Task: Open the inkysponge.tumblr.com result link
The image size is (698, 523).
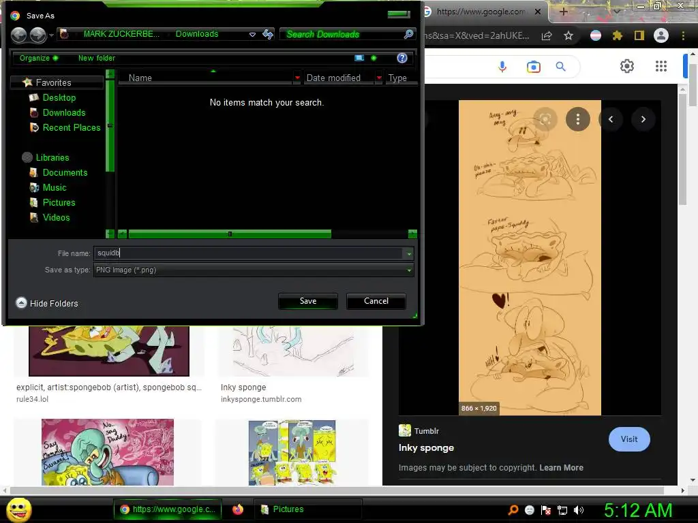Action: [x=261, y=399]
